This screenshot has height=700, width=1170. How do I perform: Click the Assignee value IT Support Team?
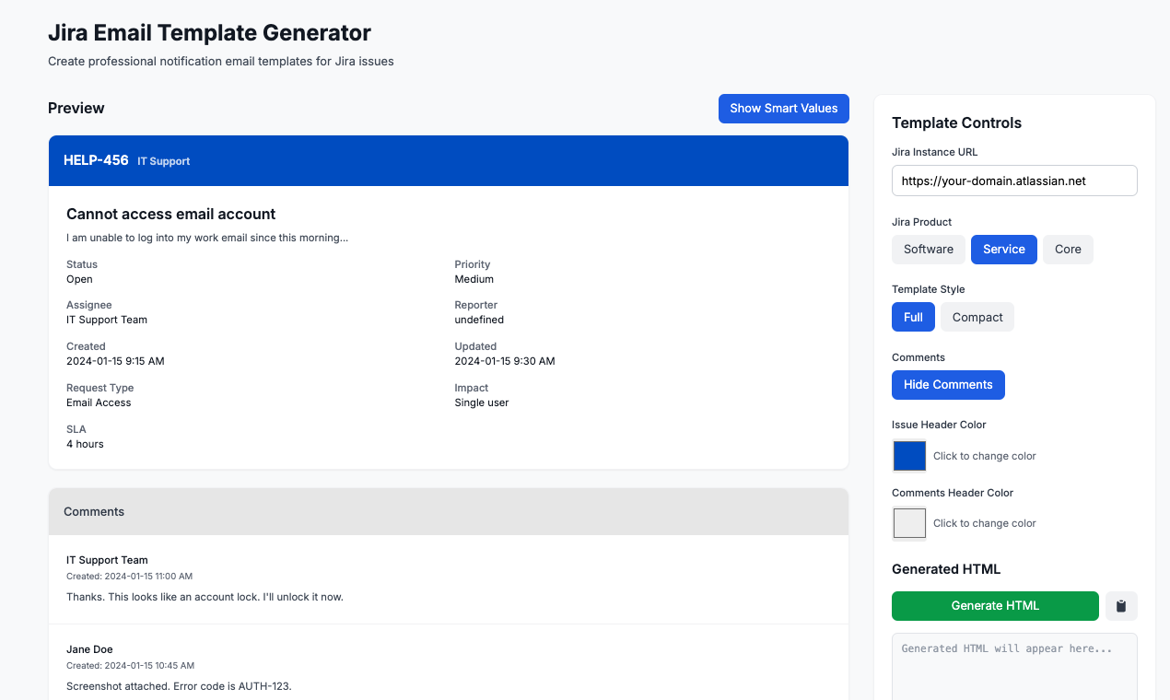(107, 320)
